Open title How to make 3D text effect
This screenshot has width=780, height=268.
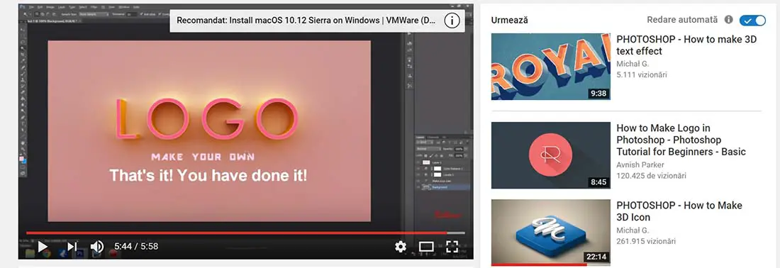click(x=686, y=45)
